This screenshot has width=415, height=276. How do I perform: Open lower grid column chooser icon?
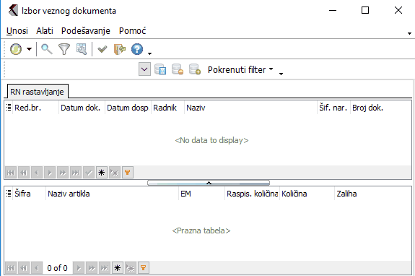pos(9,194)
